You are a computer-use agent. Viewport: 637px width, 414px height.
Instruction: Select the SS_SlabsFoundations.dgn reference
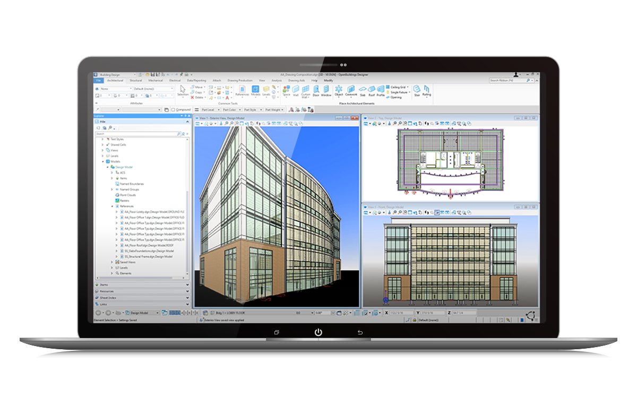point(148,251)
